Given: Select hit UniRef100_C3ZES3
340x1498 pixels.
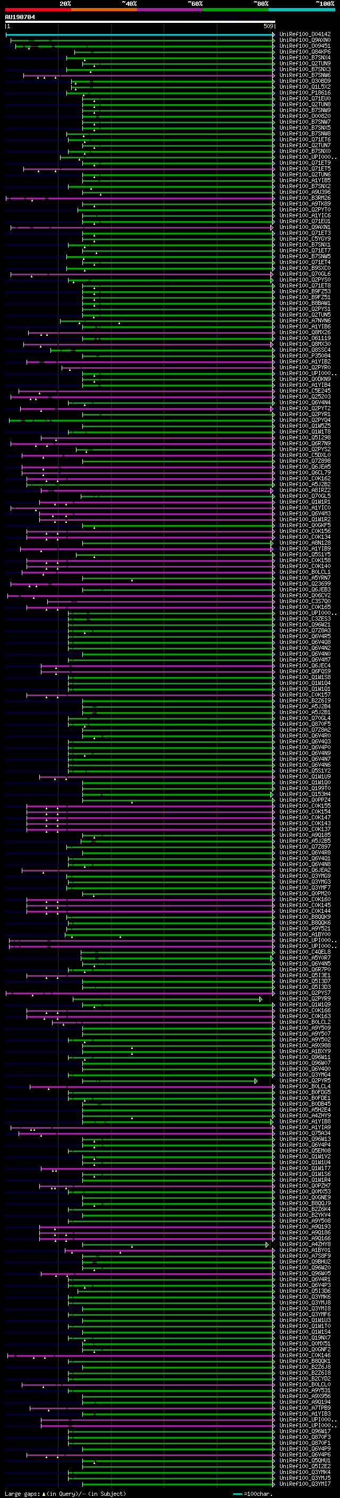Looking at the screenshot, I should (x=305, y=619).
